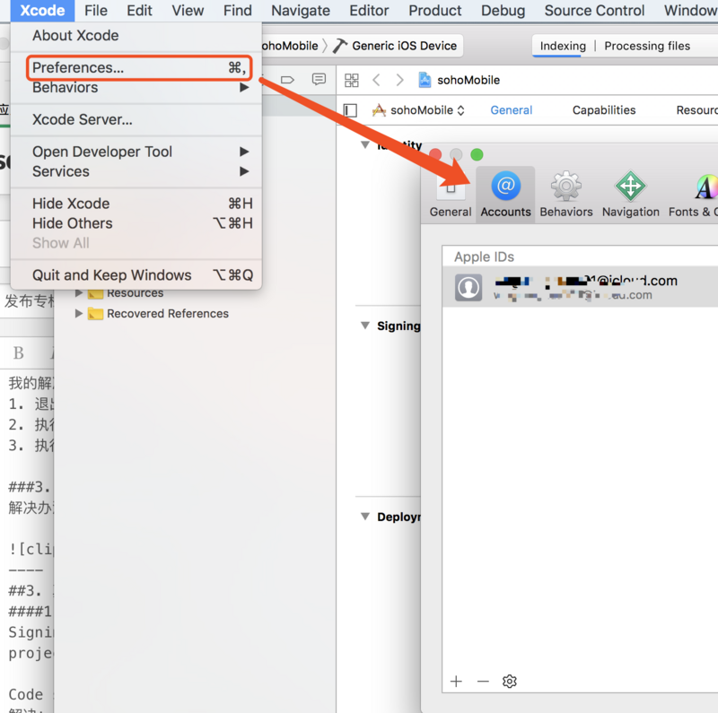Viewport: 718px width, 713px height.
Task: Open the General preferences tab
Action: pos(451,195)
